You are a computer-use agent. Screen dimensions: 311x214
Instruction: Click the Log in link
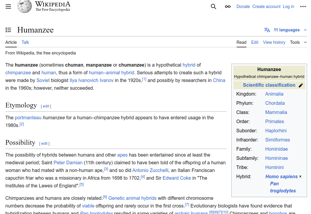point(288,7)
